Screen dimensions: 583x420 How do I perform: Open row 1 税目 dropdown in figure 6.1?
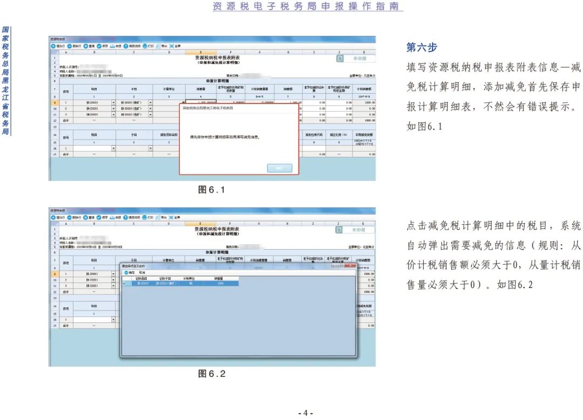[x=113, y=102]
